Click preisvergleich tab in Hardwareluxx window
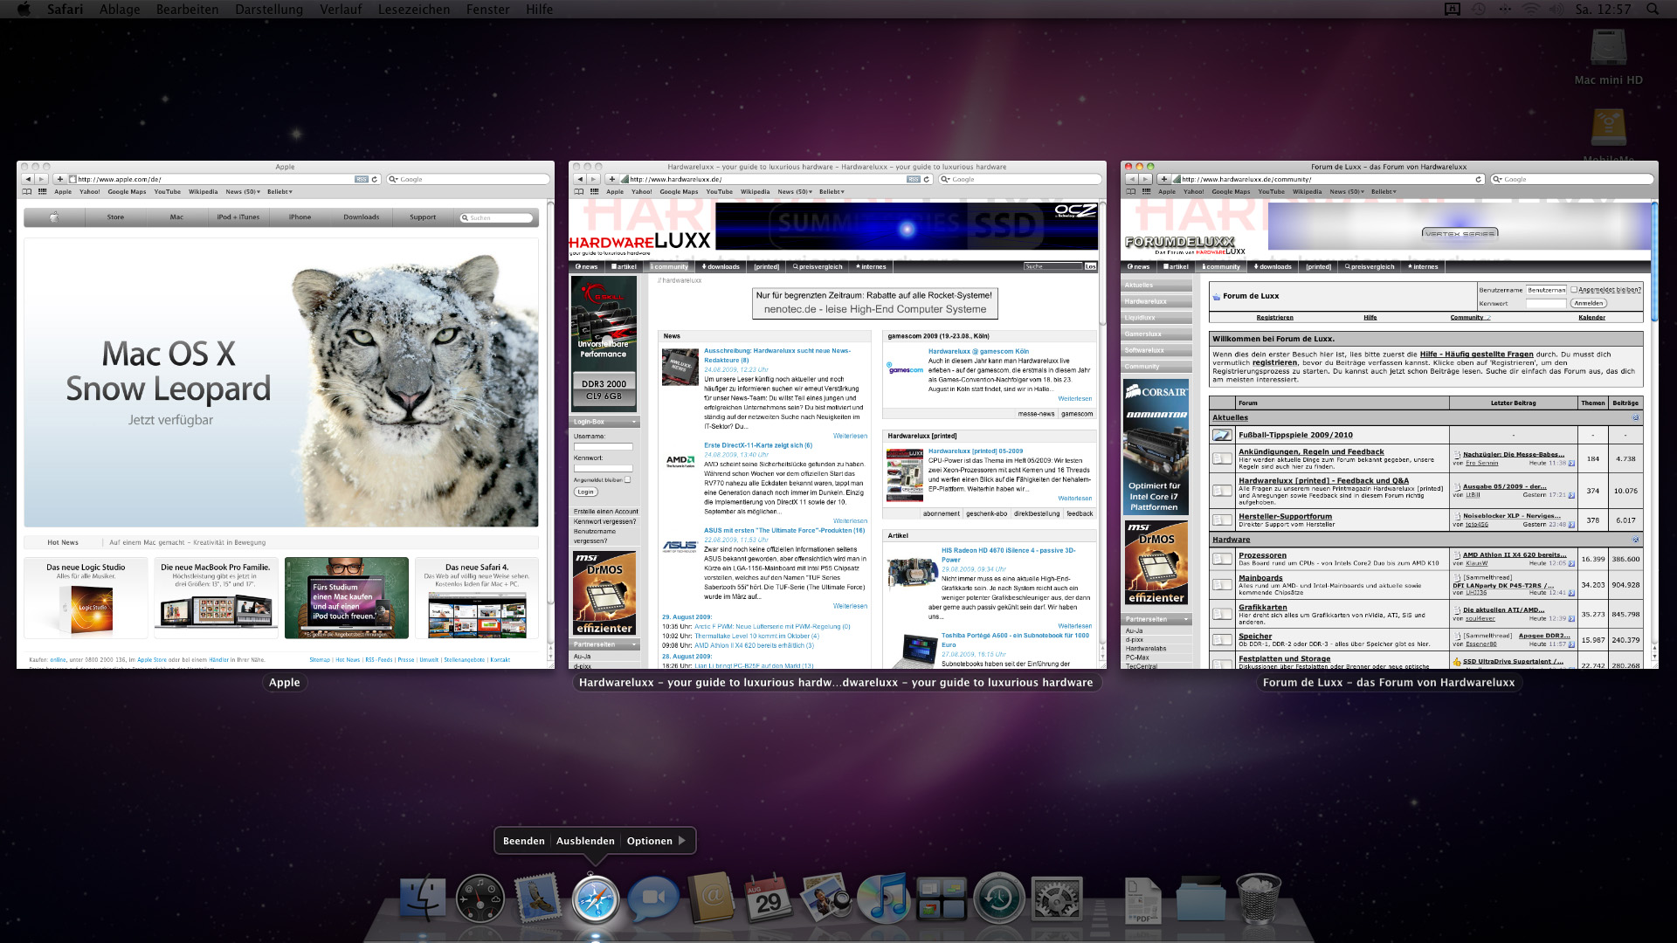This screenshot has width=1677, height=943. [x=818, y=267]
